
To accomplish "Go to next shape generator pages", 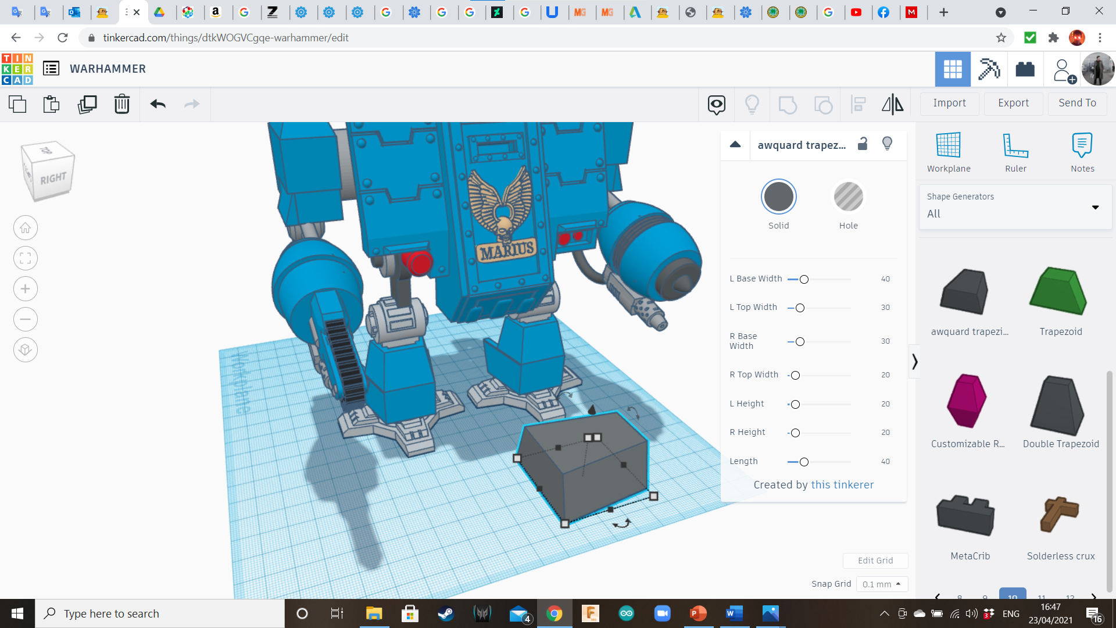I will click(1094, 596).
